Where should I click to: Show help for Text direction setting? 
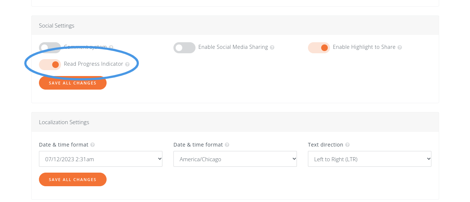[347, 145]
